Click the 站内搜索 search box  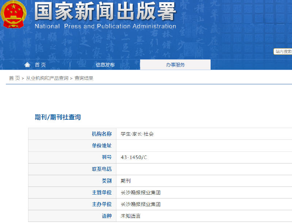(x=283, y=51)
